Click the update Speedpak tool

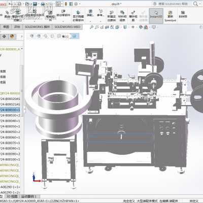pos(171,16)
